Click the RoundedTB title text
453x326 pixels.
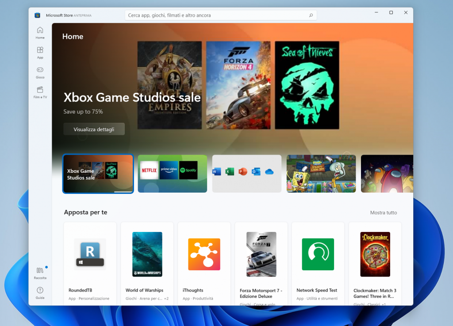(81, 290)
